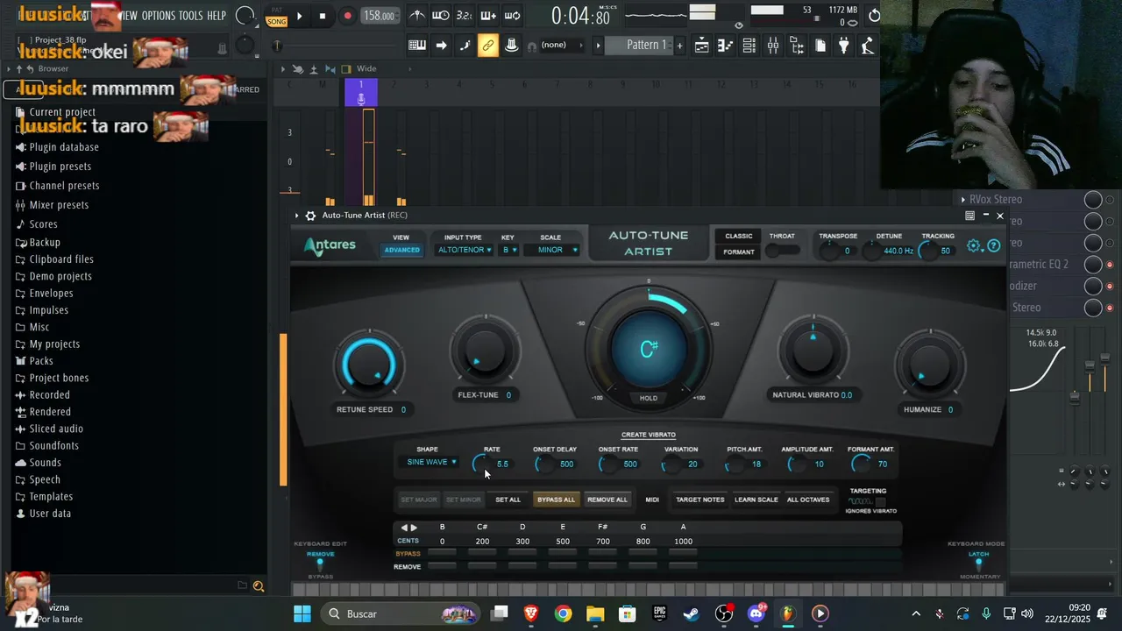This screenshot has height=631, width=1122.
Task: Open the plugin picker plug icon
Action: coord(844,46)
